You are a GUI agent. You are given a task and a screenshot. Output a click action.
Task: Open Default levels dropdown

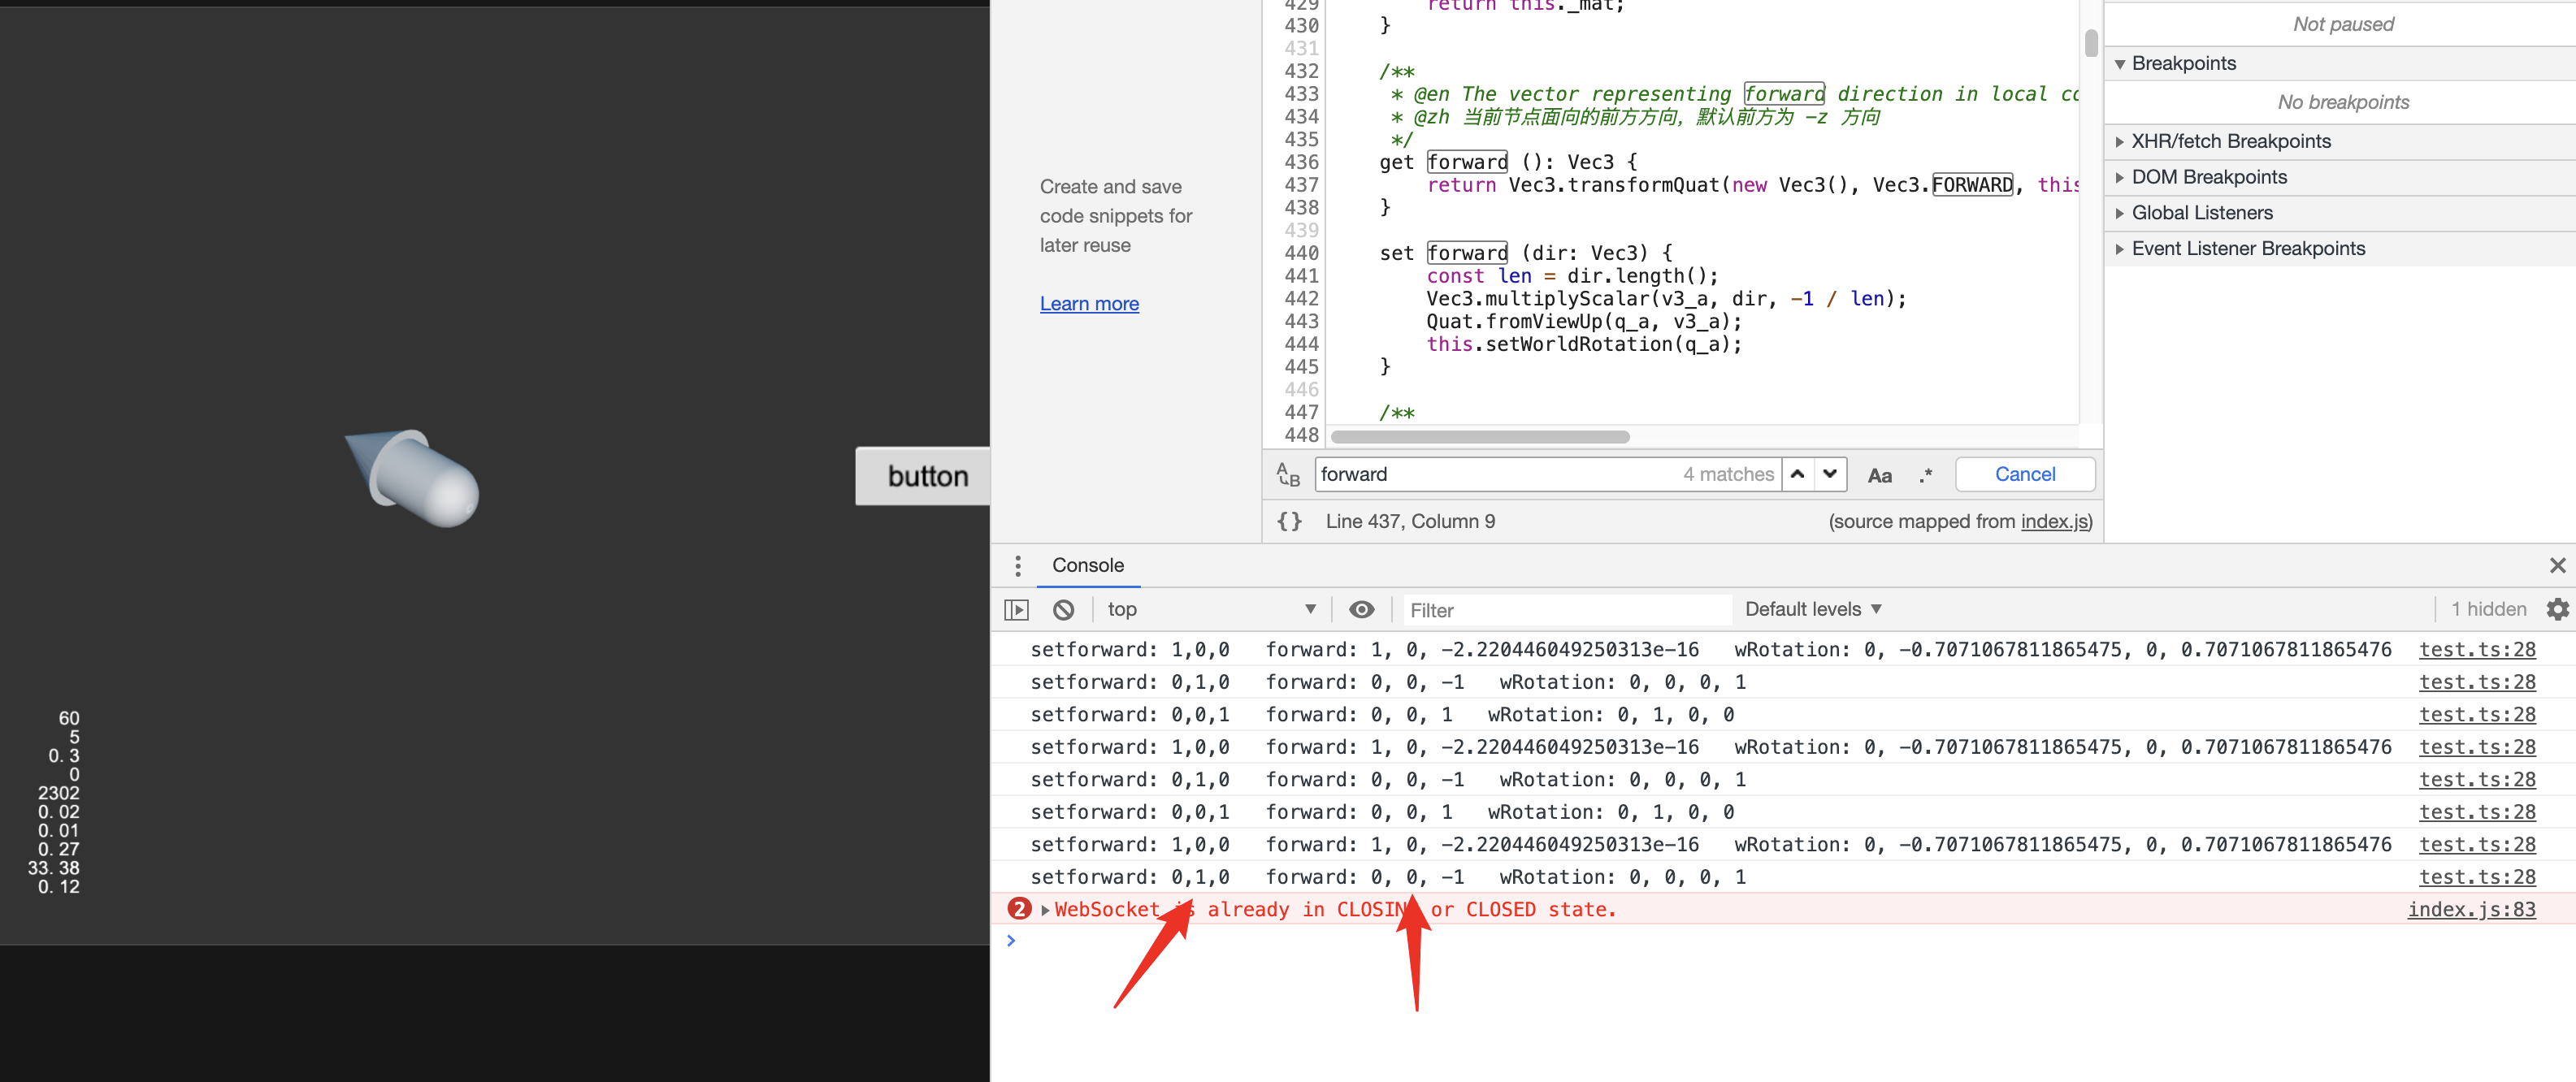[x=1812, y=609]
